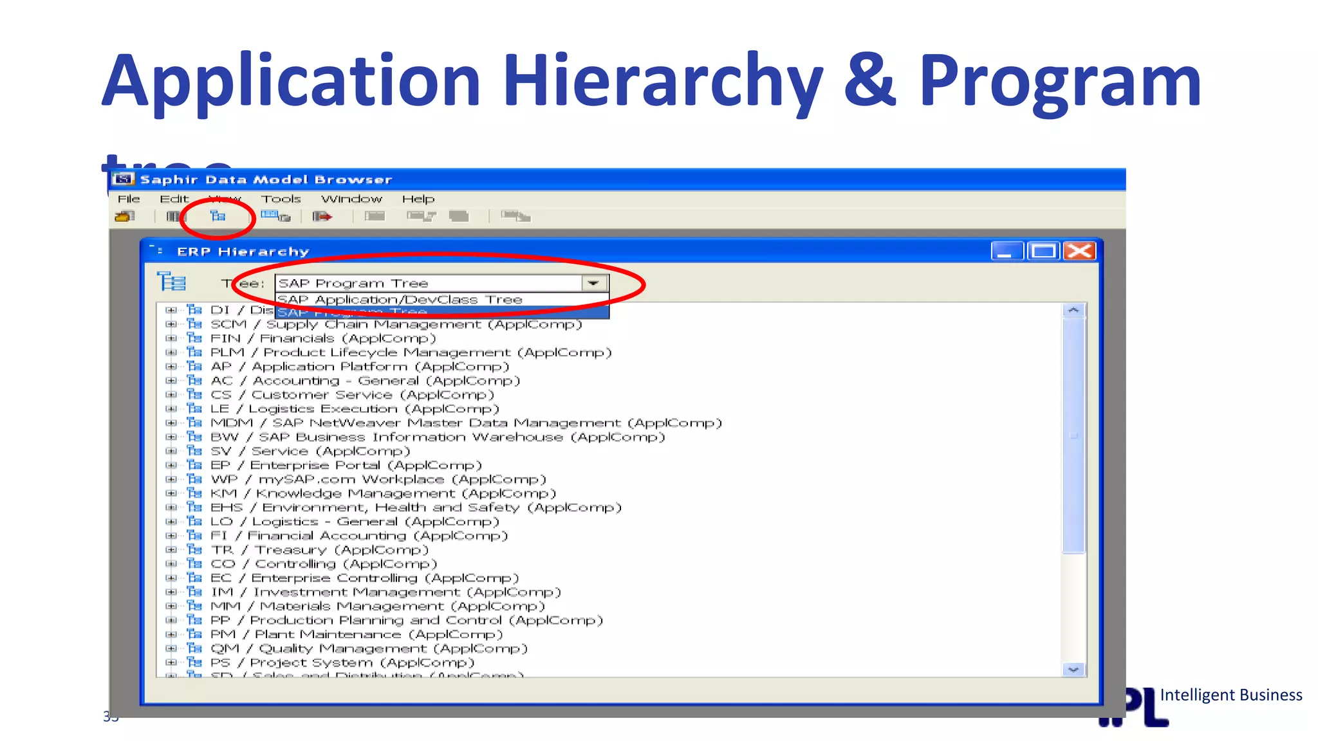Click the red arrow export toolbar icon

point(322,216)
